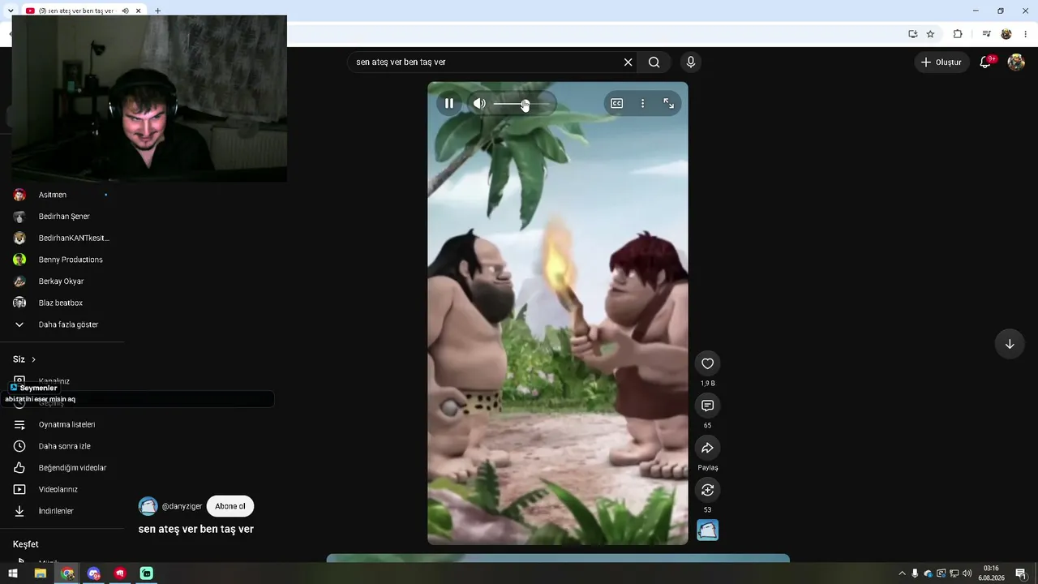This screenshot has width=1038, height=584.
Task: Pause the playing Shorts video
Action: 449,104
